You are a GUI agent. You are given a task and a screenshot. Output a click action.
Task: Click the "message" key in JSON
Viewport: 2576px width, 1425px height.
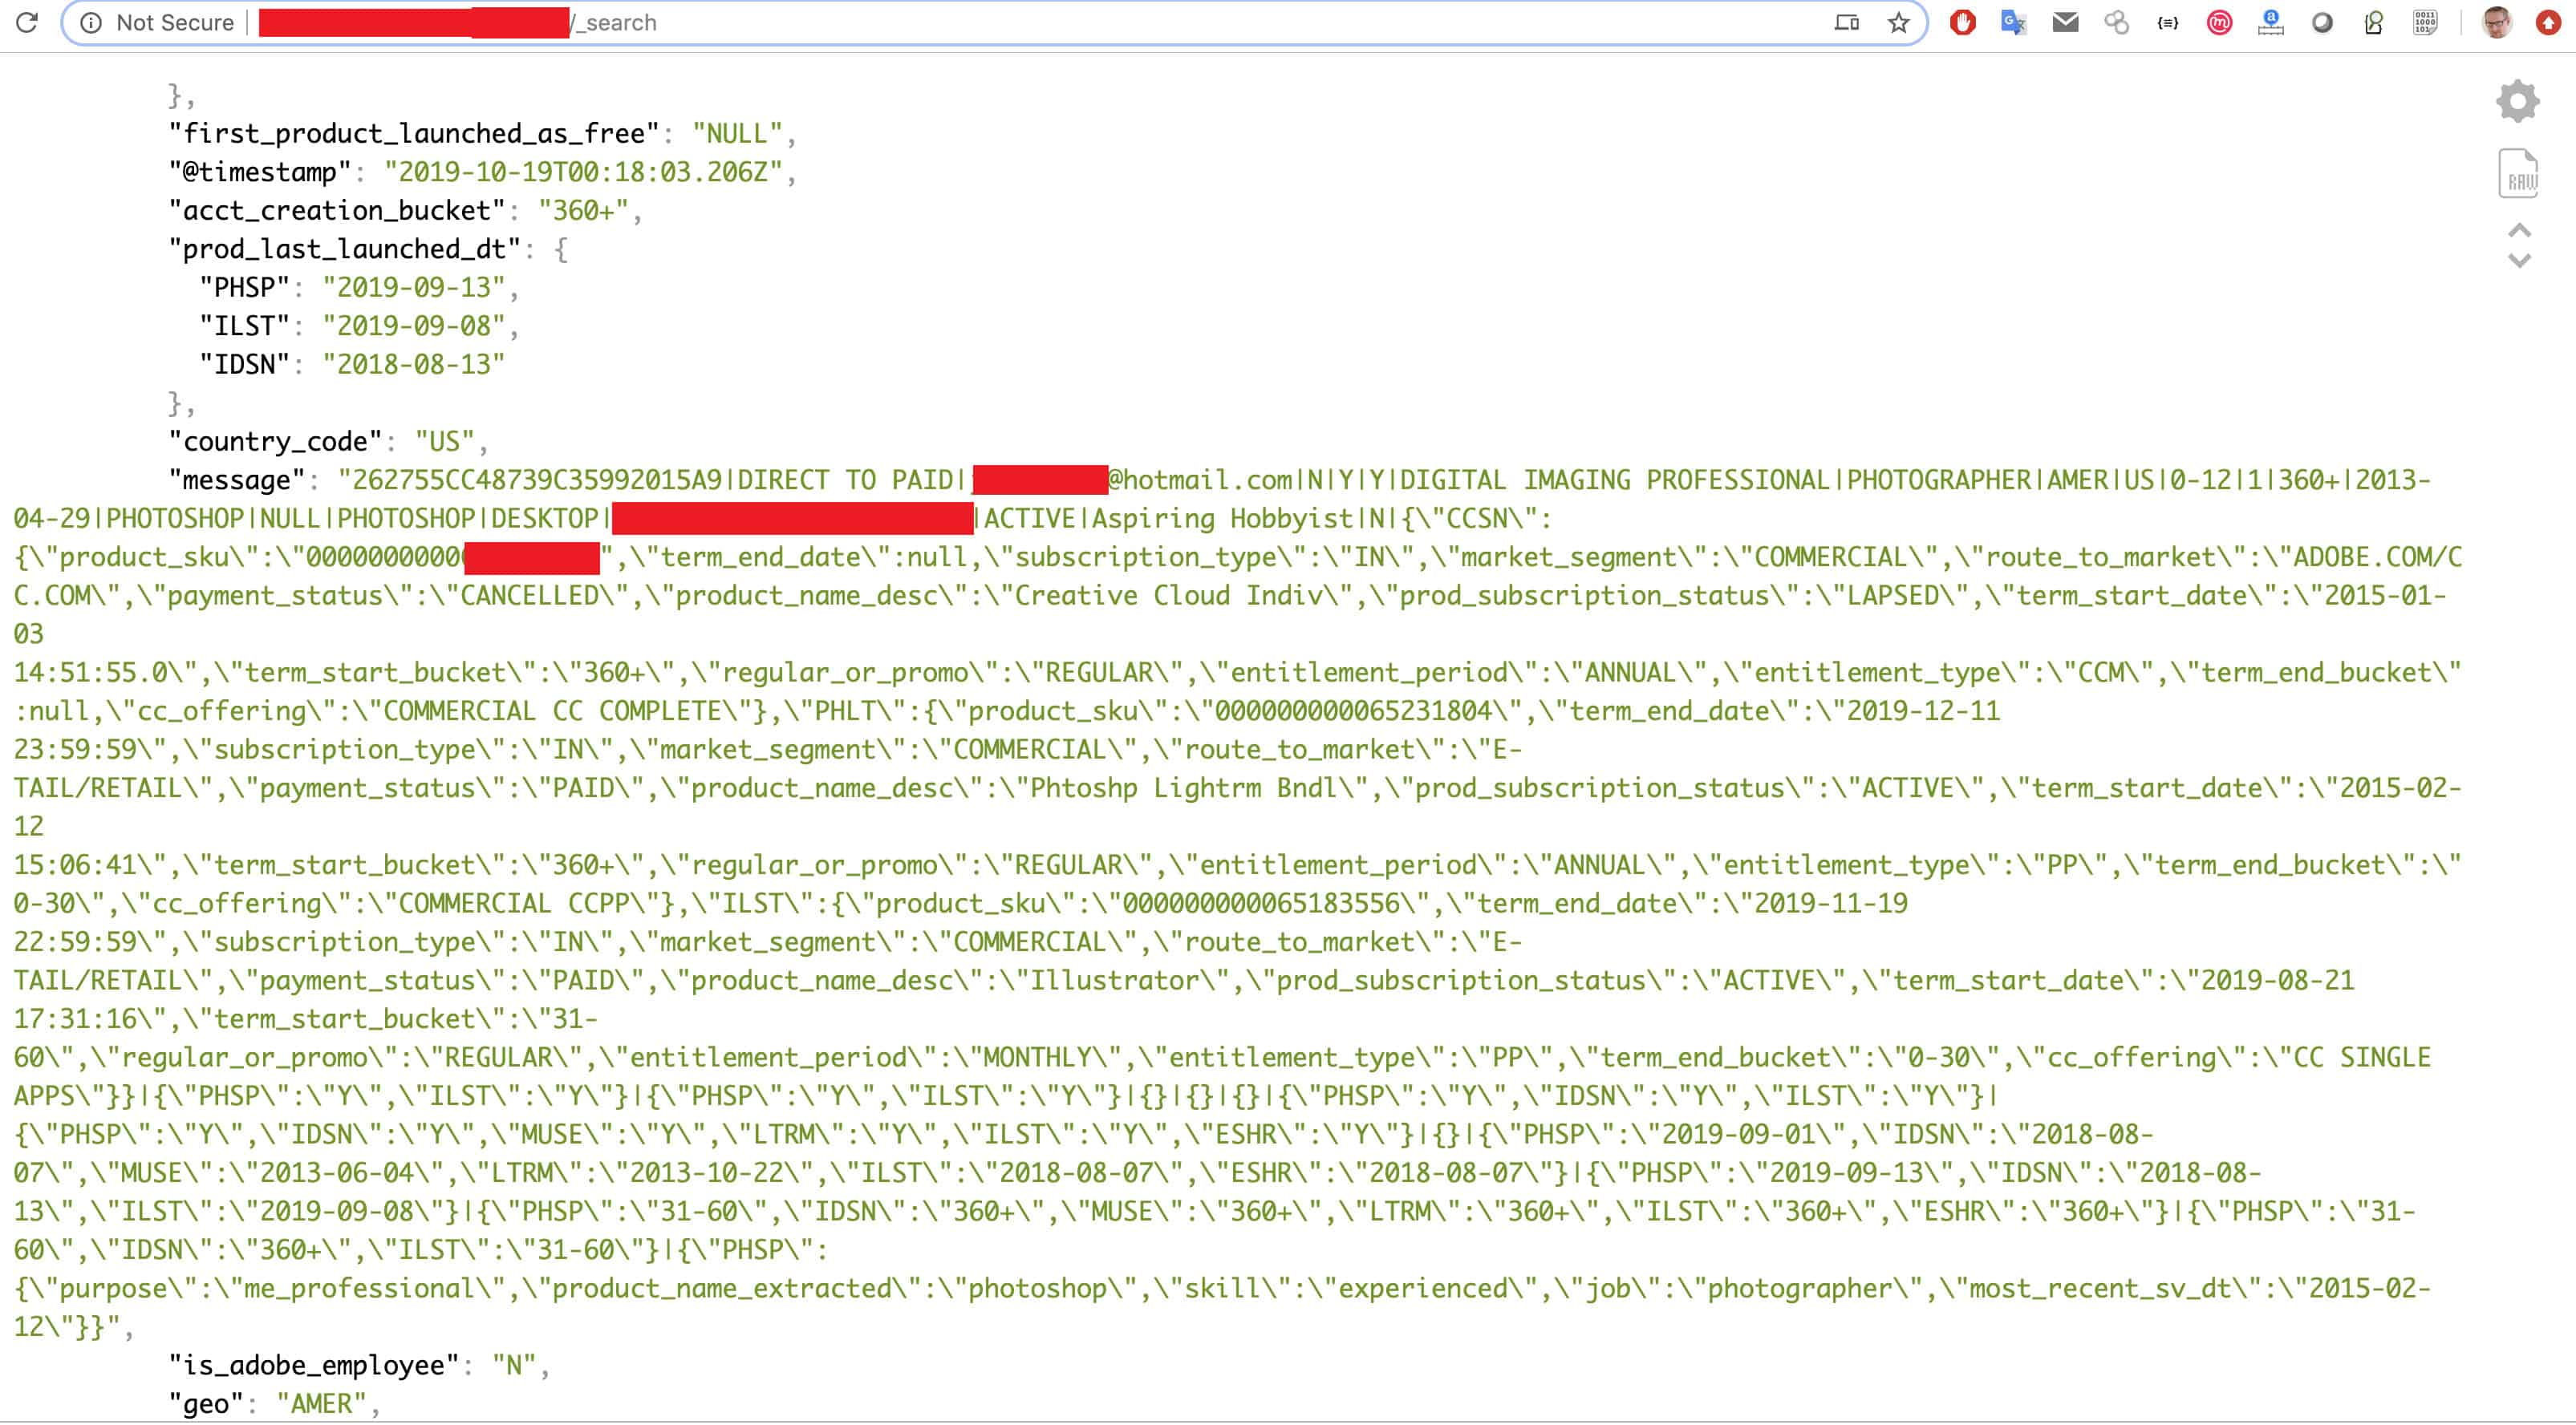[236, 480]
